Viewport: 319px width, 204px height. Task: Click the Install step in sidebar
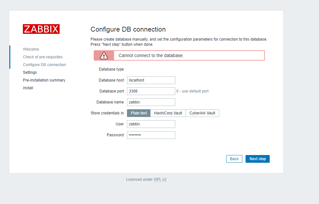(28, 88)
